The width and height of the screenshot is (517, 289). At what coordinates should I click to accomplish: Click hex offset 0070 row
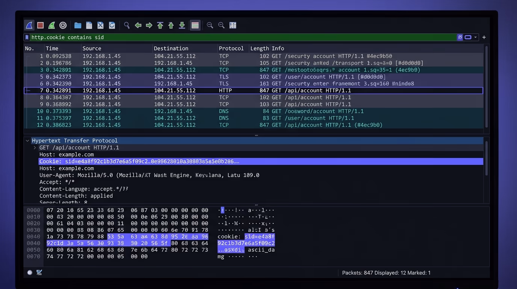coord(33,257)
